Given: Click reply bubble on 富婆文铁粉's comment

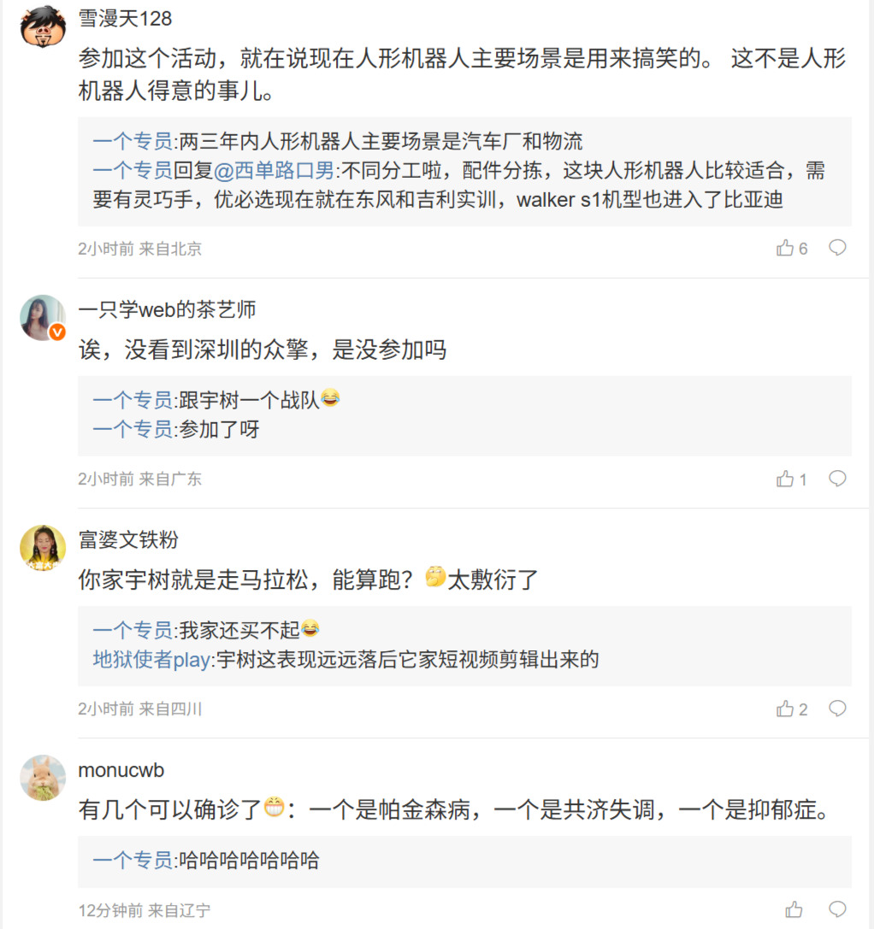Looking at the screenshot, I should [x=838, y=708].
